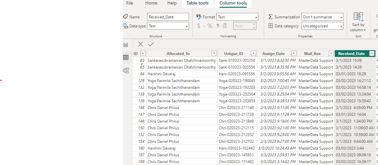Open the currency format dropdown arrow

coord(204,26)
